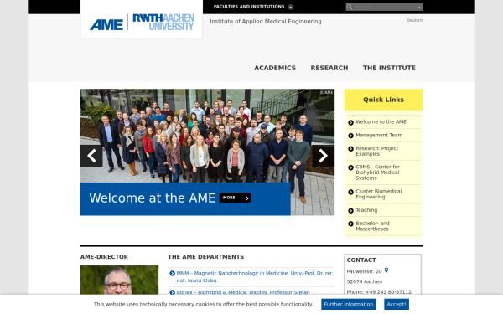Show next slide with right arrow
The image size is (503, 314).
tap(323, 156)
